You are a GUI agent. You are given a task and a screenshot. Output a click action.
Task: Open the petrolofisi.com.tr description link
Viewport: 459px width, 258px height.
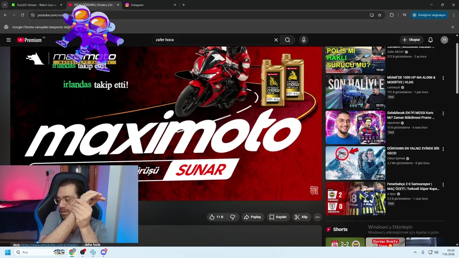click(49, 245)
